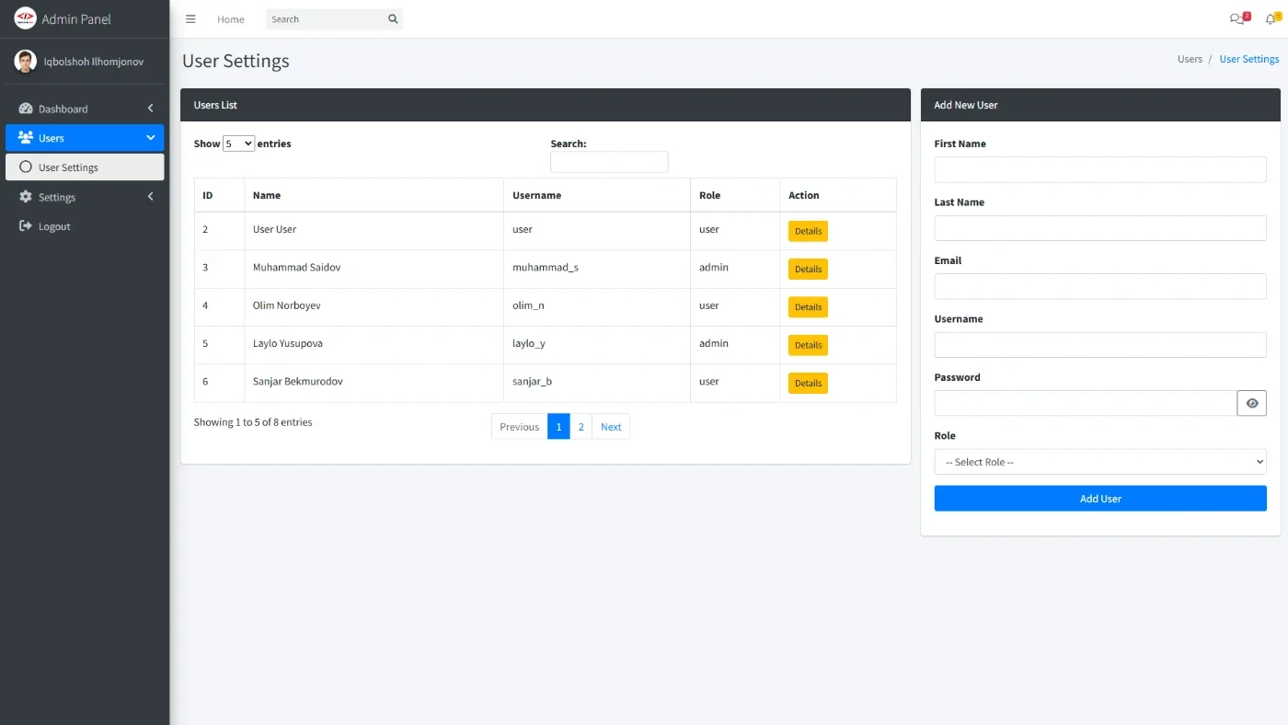Toggle password visibility eye icon
Screen dimensions: 1288x725
1252,403
